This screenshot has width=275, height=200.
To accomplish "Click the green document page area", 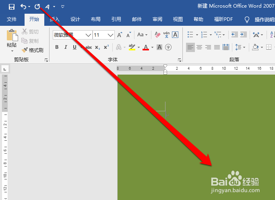I will tap(196, 137).
